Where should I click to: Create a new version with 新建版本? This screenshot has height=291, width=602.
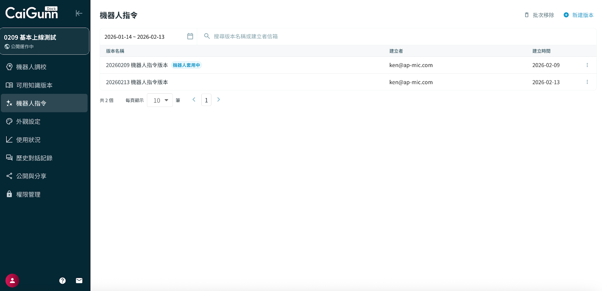[578, 15]
